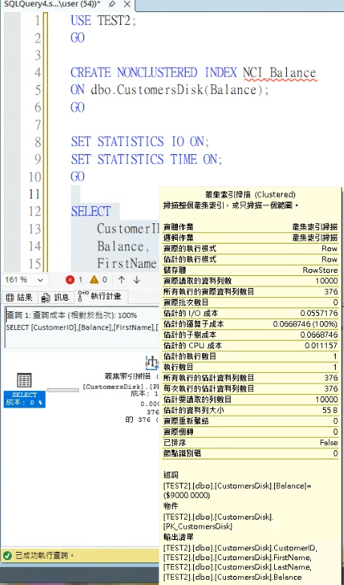Screen dimensions: 344x585
Task: Go to previous issue with up arrow
Action: click(121, 280)
